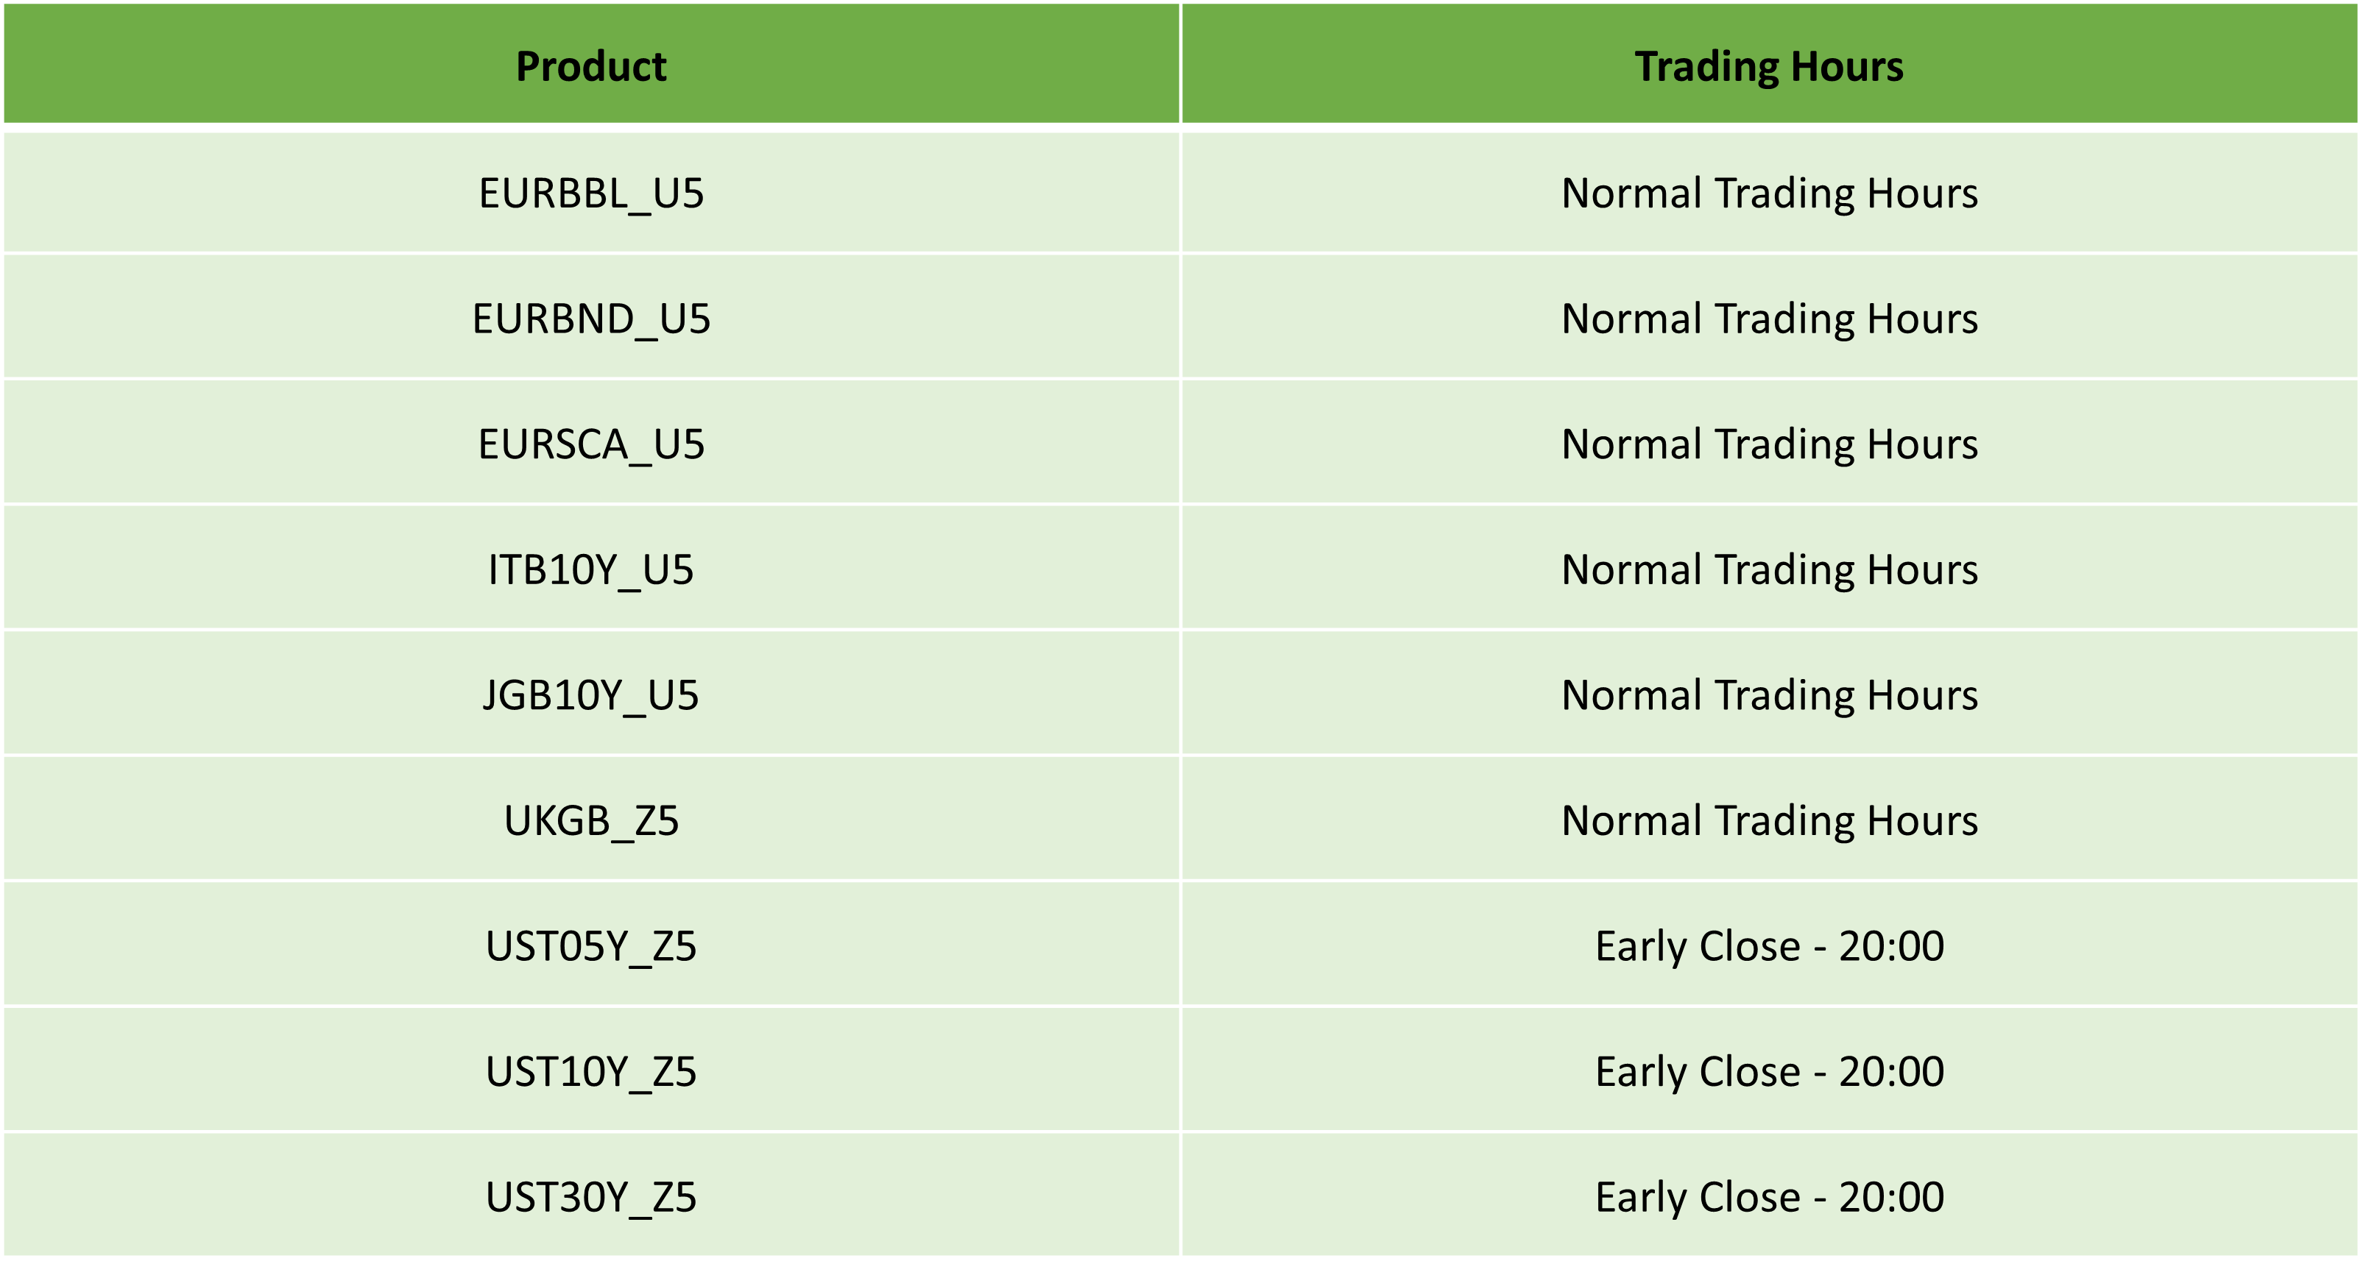Select the JGB10Y_U5 product cell
The image size is (2366, 1261).
click(590, 694)
